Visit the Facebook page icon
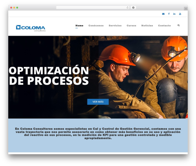The width and height of the screenshot is (196, 166). (x=169, y=14)
